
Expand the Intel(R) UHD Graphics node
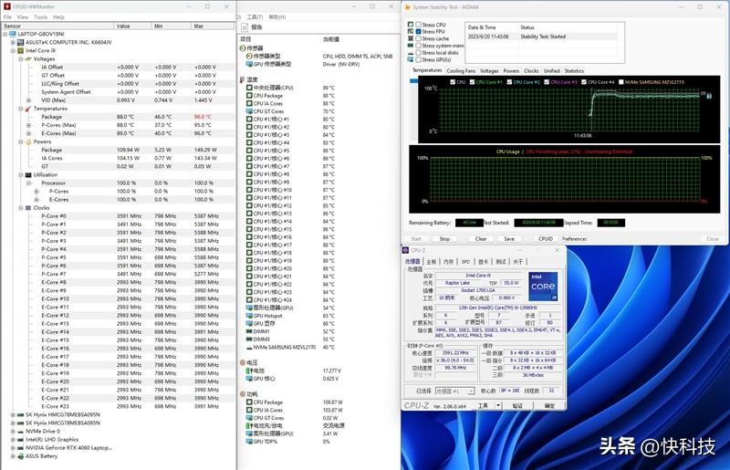14,439
